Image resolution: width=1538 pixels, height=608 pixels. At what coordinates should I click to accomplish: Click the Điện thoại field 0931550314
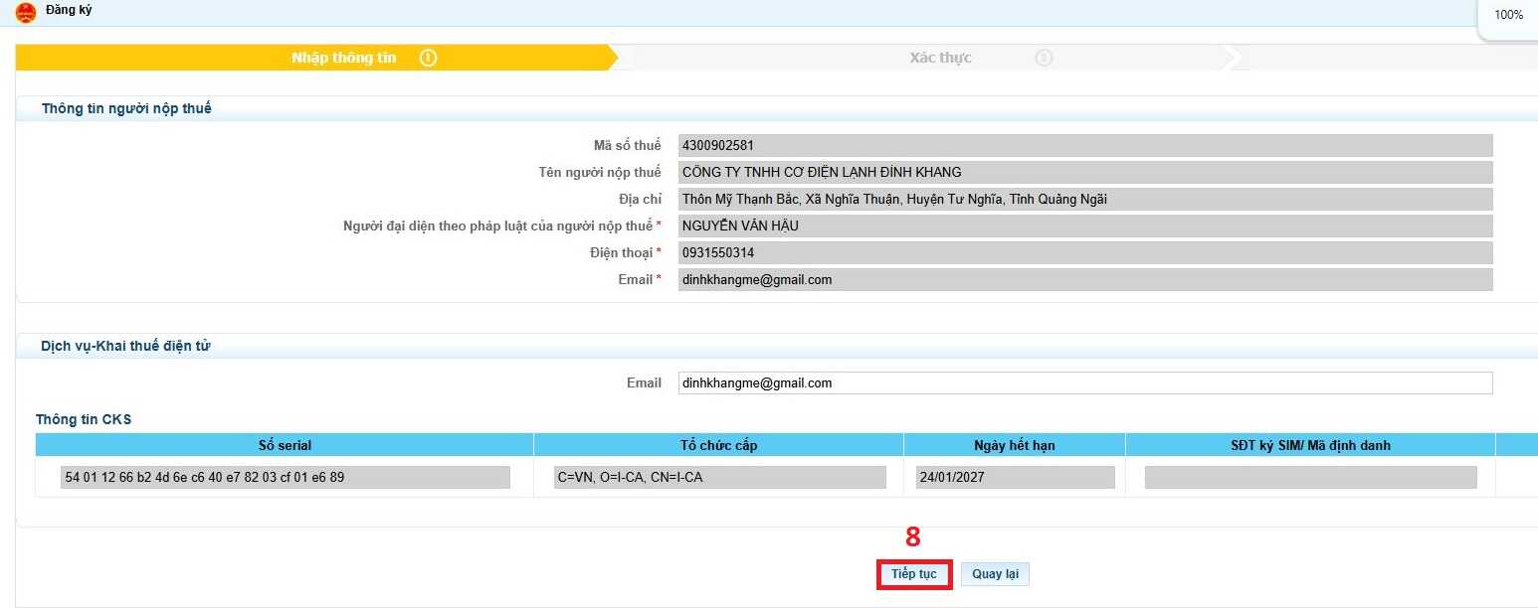point(1085,253)
